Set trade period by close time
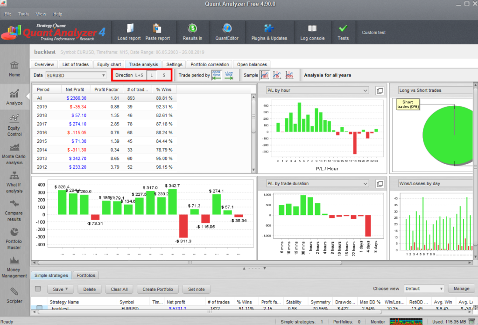The image size is (478, 325). point(229,75)
